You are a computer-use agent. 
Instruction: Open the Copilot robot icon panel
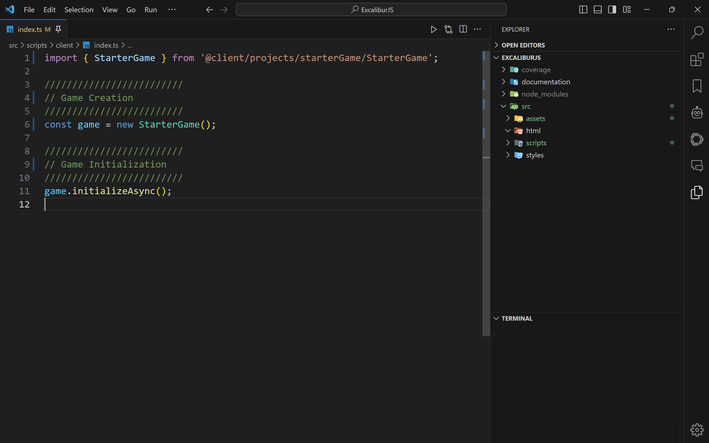697,113
